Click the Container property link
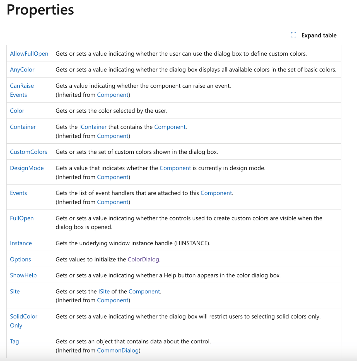The width and height of the screenshot is (357, 361). (x=23, y=127)
